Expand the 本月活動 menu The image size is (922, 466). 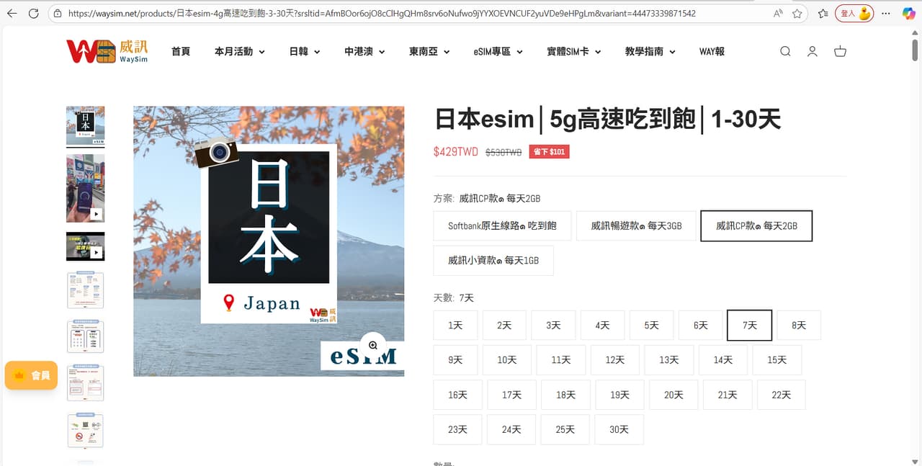pos(240,51)
